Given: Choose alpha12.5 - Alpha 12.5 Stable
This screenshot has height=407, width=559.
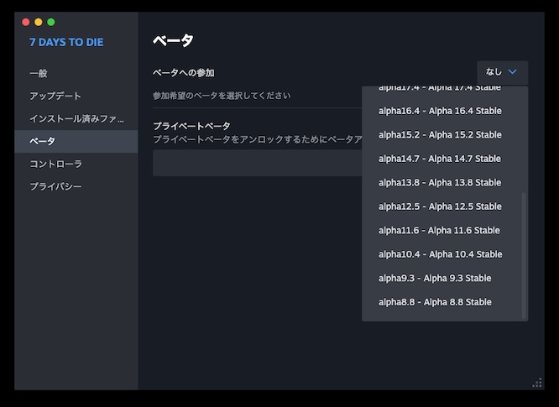Looking at the screenshot, I should (x=440, y=206).
